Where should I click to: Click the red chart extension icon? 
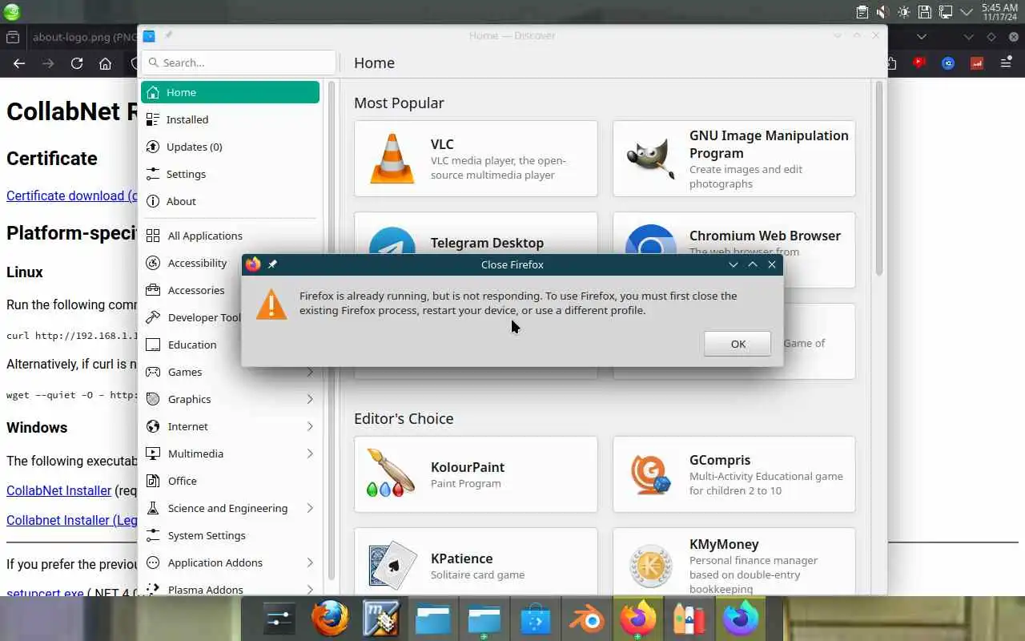pyautogui.click(x=977, y=62)
